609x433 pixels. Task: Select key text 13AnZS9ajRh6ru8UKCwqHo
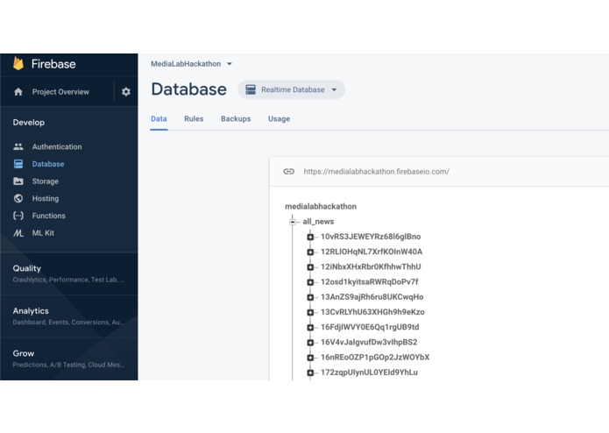click(372, 297)
